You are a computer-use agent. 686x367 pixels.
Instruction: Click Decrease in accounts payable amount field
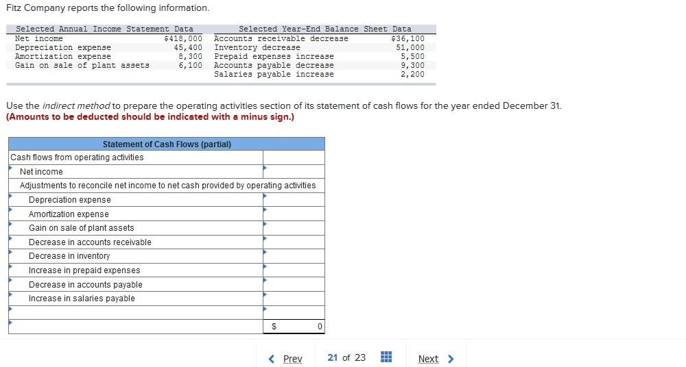(x=294, y=284)
